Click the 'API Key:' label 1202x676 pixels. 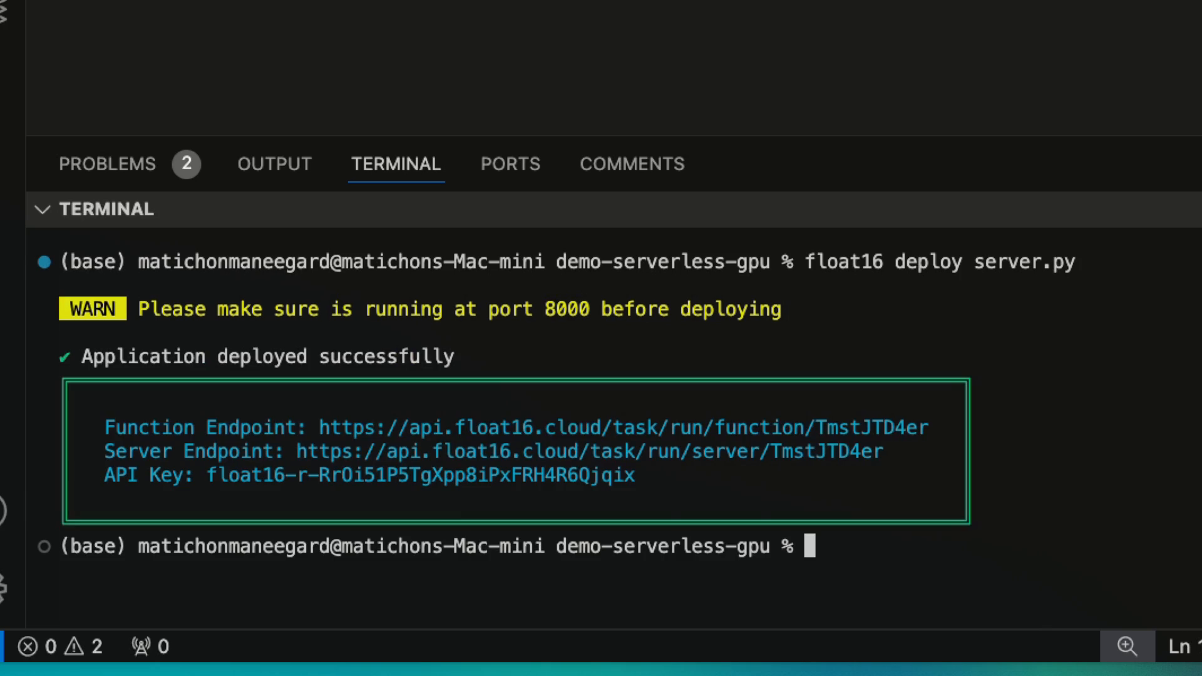pos(149,475)
